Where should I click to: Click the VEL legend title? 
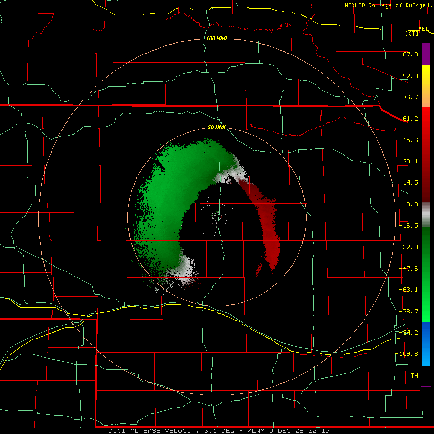tap(423, 28)
